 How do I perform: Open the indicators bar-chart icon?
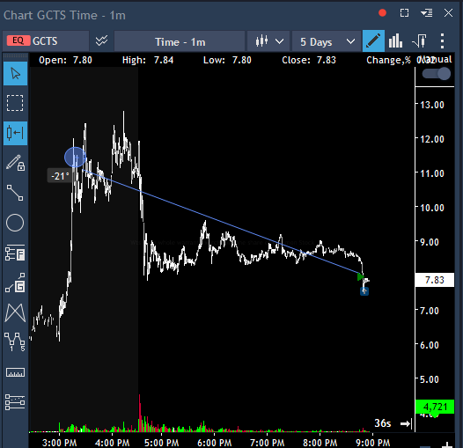tap(396, 40)
